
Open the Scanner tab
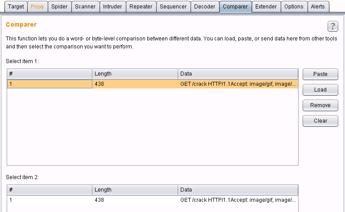(85, 7)
